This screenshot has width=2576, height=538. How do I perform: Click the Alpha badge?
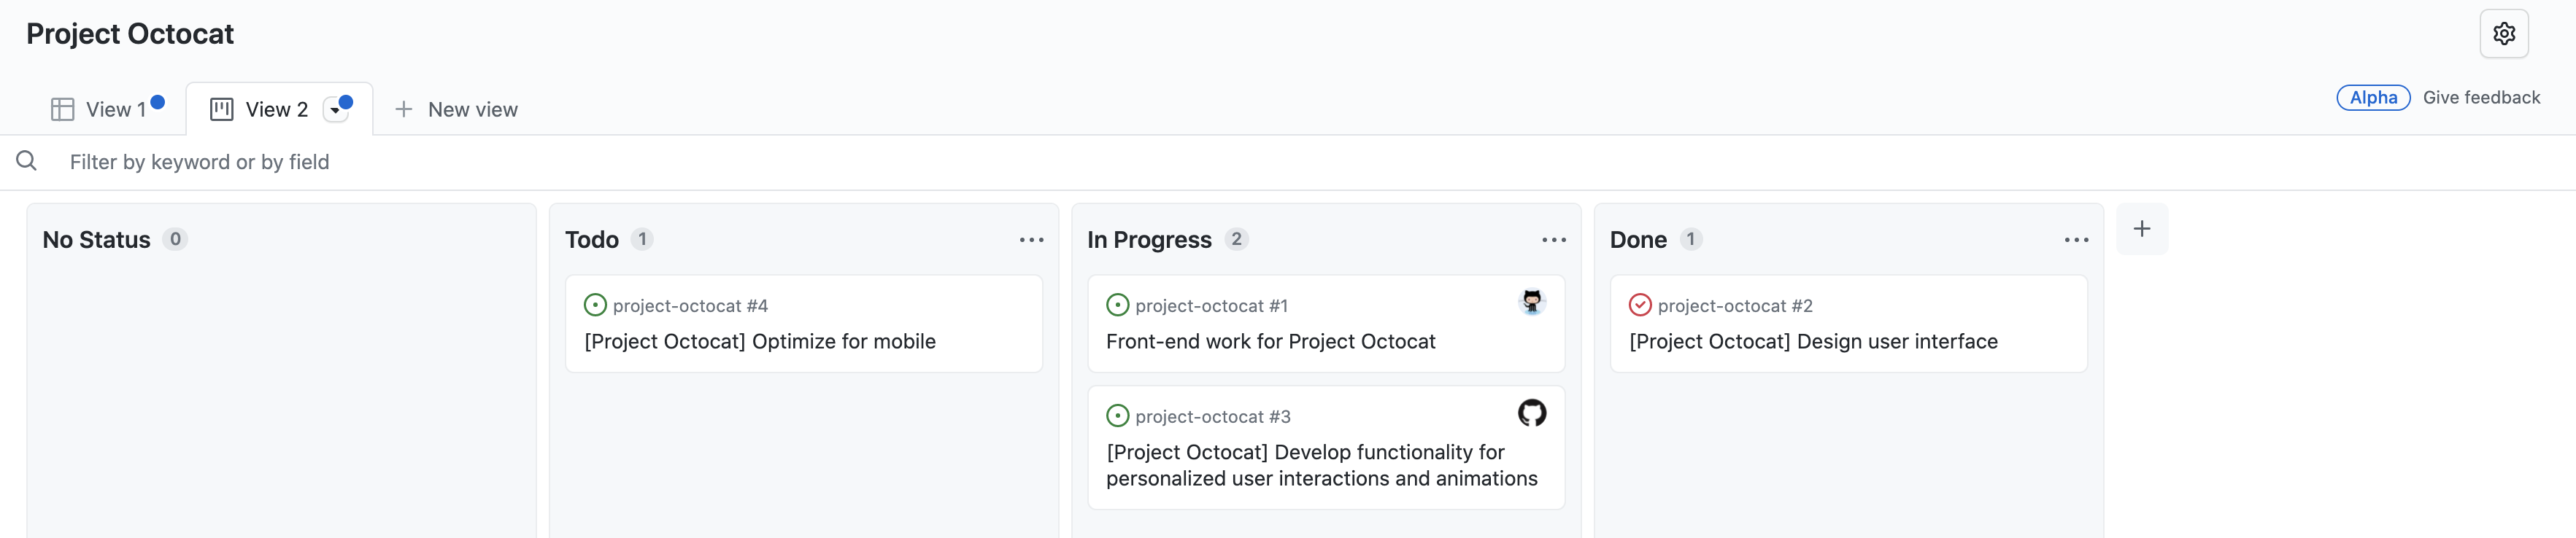[2373, 97]
